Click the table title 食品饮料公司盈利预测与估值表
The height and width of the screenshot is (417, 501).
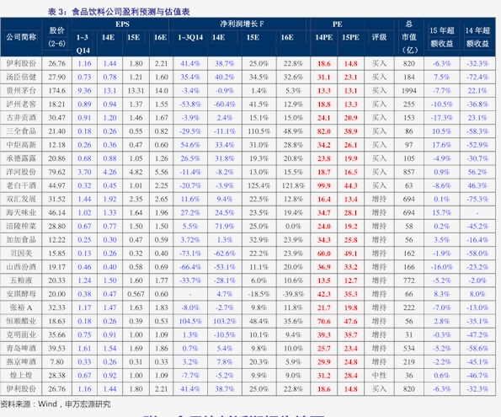[131, 12]
